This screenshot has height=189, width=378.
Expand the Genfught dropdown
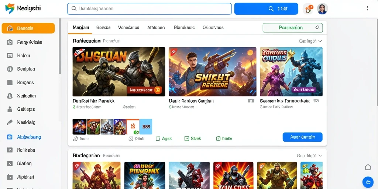[x=310, y=41]
